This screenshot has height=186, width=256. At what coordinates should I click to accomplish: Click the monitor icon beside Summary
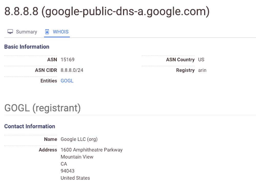10,32
